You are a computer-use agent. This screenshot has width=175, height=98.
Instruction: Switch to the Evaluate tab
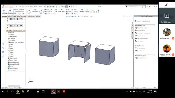pyautogui.click(x=24, y=16)
